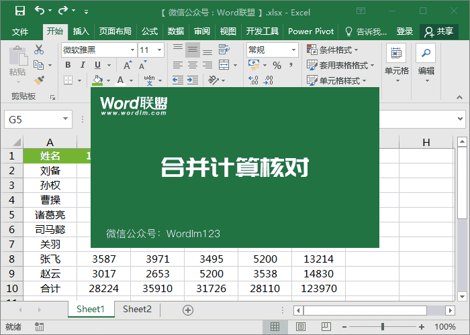Apply comma style

pyautogui.click(x=291, y=65)
